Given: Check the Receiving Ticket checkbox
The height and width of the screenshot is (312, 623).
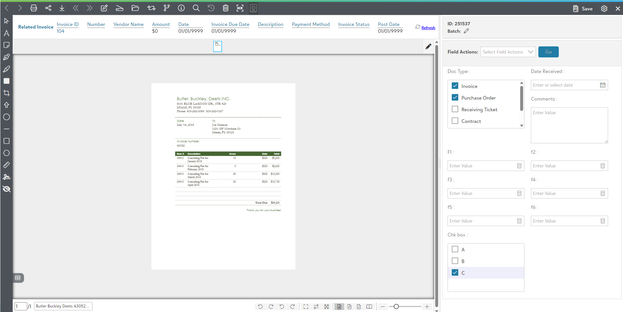Looking at the screenshot, I should coord(455,109).
